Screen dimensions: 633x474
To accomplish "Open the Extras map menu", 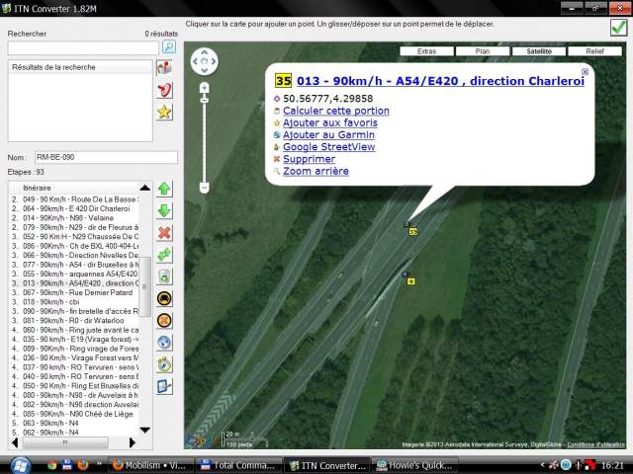I will click(426, 50).
